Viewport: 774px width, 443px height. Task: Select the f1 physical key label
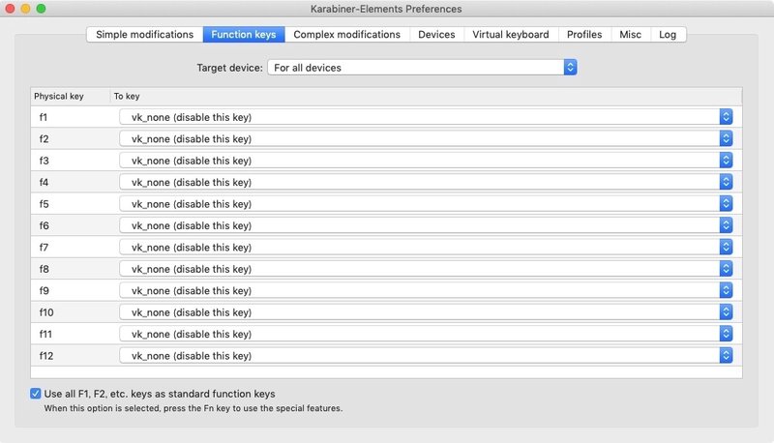[44, 117]
